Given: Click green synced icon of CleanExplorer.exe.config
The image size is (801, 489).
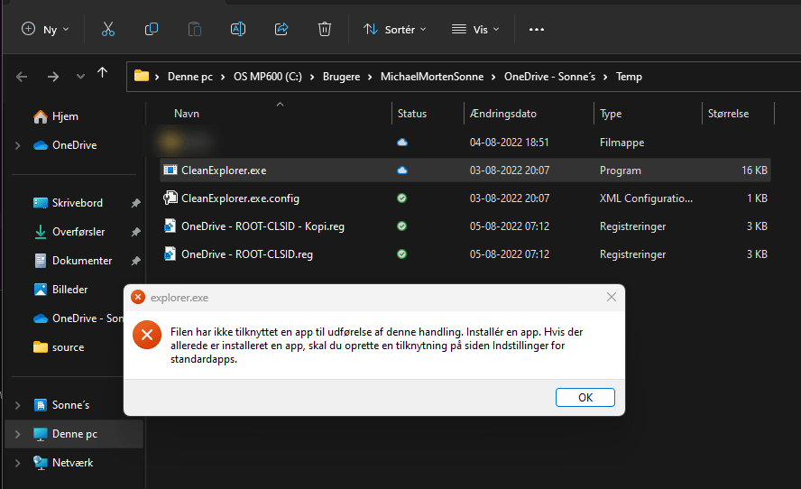Looking at the screenshot, I should (x=402, y=198).
